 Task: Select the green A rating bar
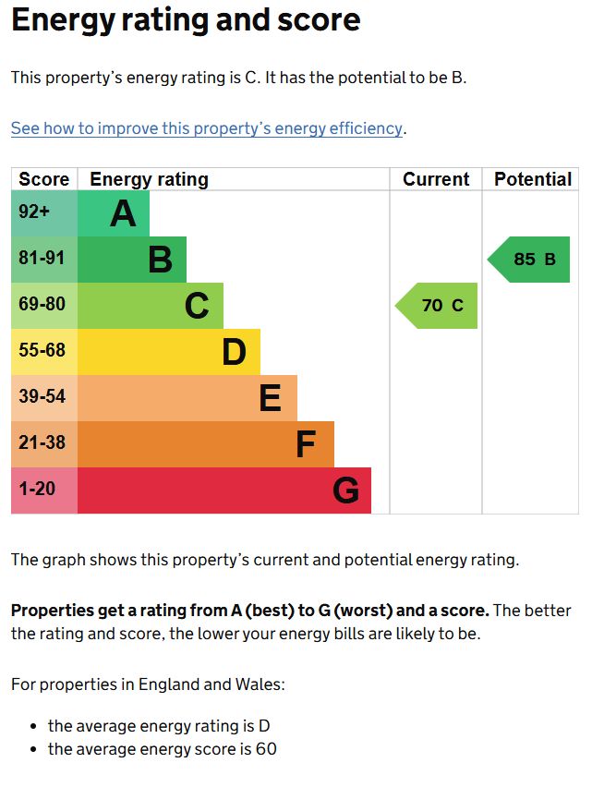(114, 213)
